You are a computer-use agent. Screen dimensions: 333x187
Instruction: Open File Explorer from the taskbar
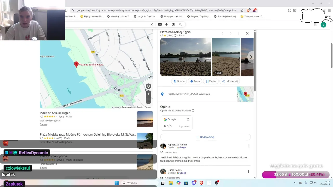click(x=171, y=183)
